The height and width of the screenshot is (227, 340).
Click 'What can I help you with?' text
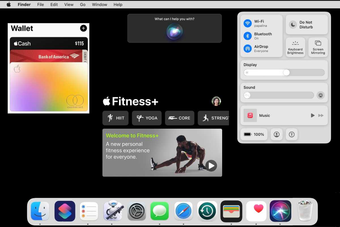pos(175,19)
